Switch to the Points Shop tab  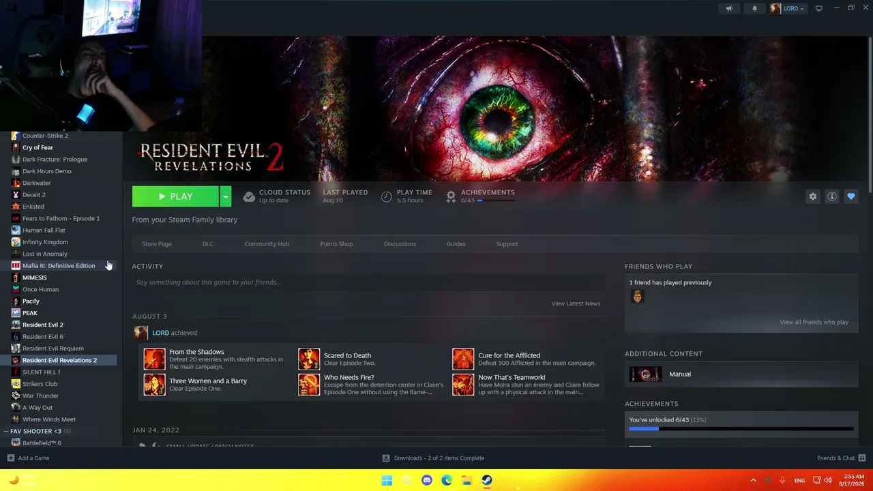(x=336, y=243)
